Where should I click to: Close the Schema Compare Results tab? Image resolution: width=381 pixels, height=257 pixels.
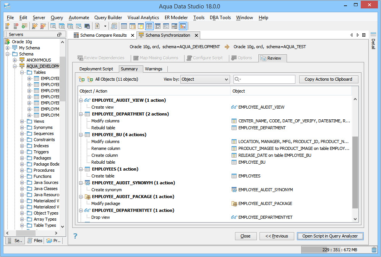tap(133, 35)
